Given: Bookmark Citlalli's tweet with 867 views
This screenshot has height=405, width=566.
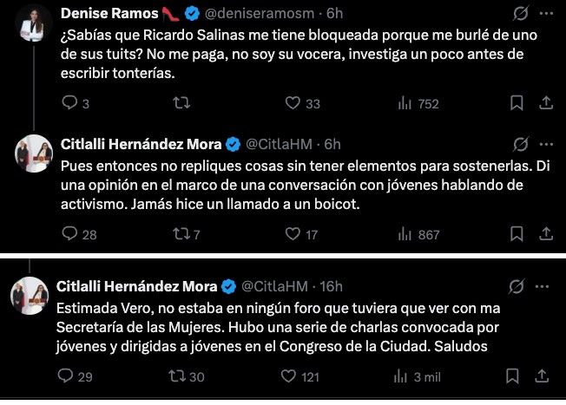Looking at the screenshot, I should point(517,233).
